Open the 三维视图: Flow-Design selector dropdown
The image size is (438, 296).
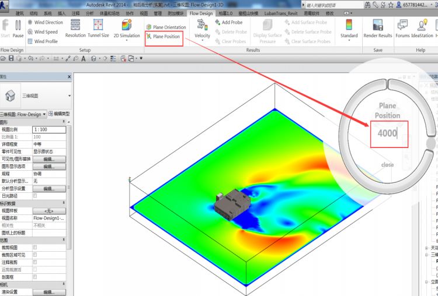(x=23, y=114)
